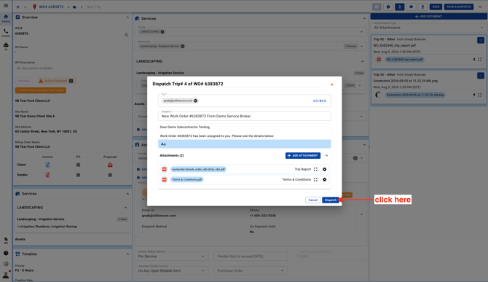The width and height of the screenshot is (488, 282).
Task: Remove the LANDSCAPING trade chip
Action: [x=162, y=32]
